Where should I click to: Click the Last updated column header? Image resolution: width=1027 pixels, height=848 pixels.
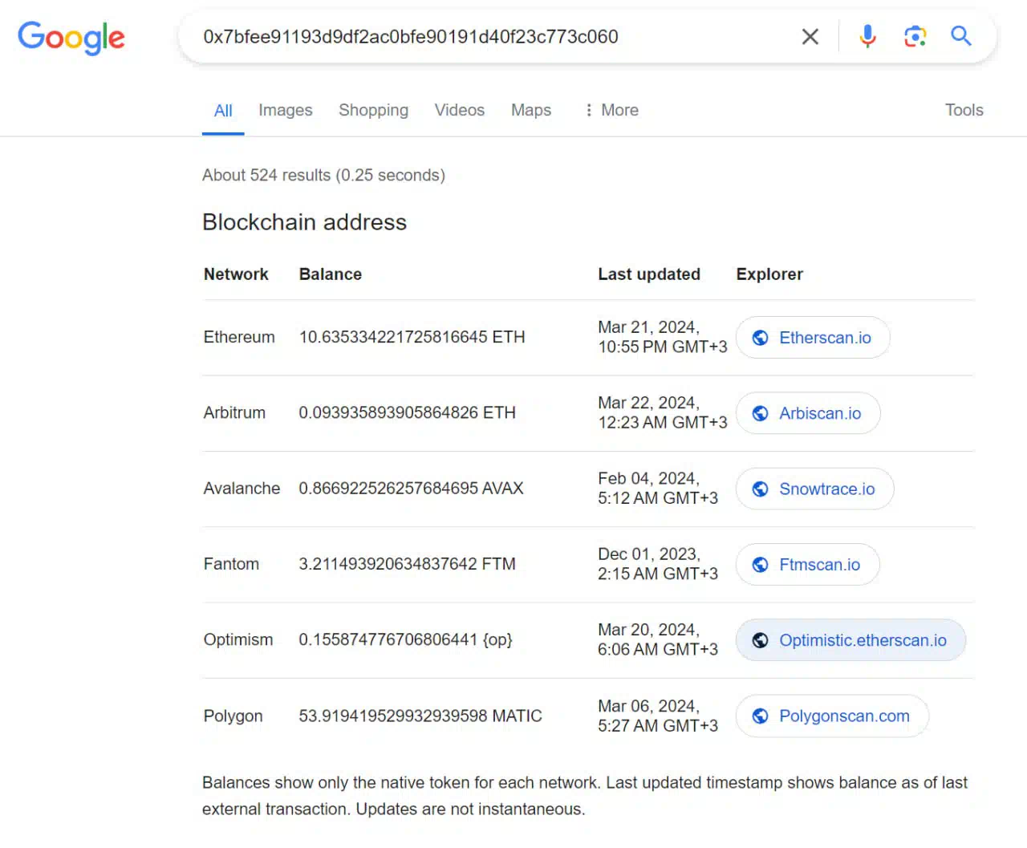[649, 274]
